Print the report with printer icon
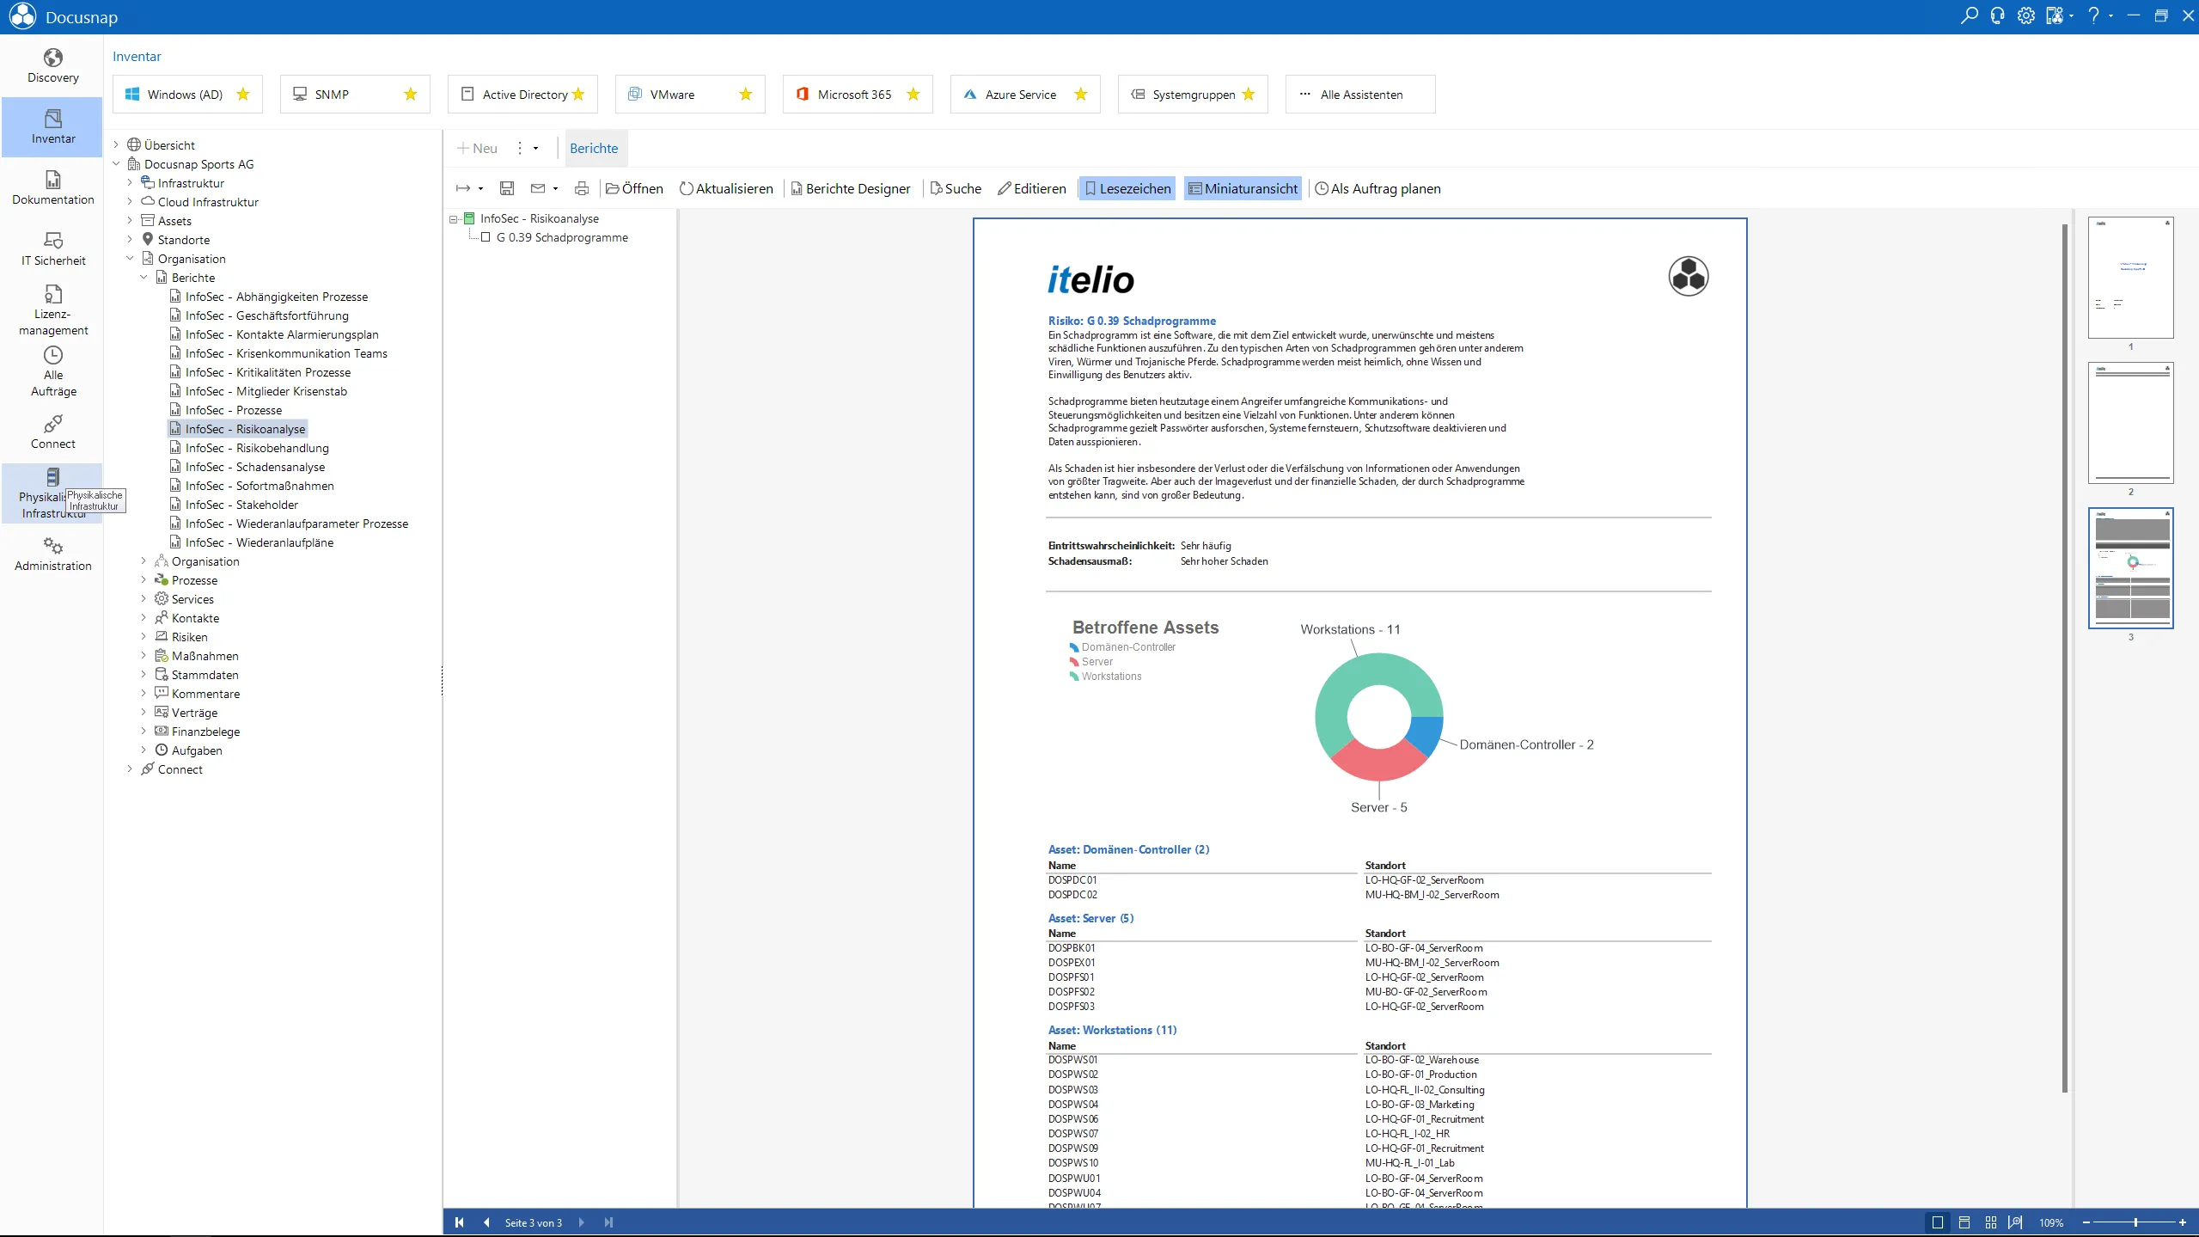Viewport: 2199px width, 1237px height. (x=582, y=188)
